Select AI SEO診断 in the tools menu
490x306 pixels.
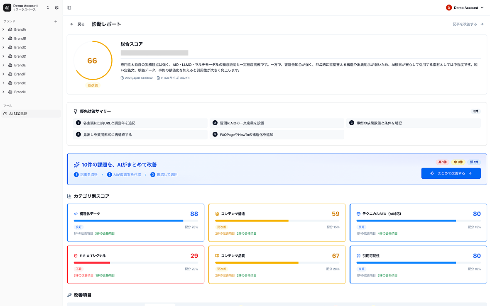pos(31,114)
